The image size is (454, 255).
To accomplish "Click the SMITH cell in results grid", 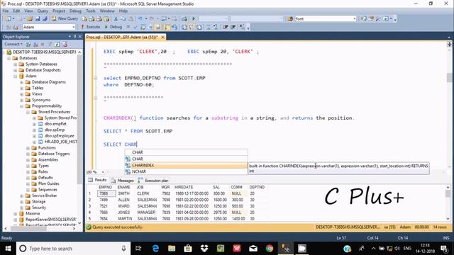I will coord(123,193).
